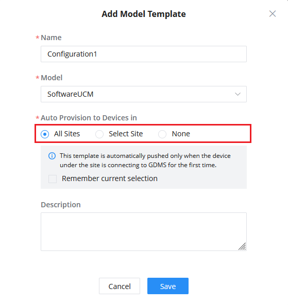Viewport: 288px width, 305px height.
Task: Click the Auto Provision to Devices in label
Action: click(89, 118)
